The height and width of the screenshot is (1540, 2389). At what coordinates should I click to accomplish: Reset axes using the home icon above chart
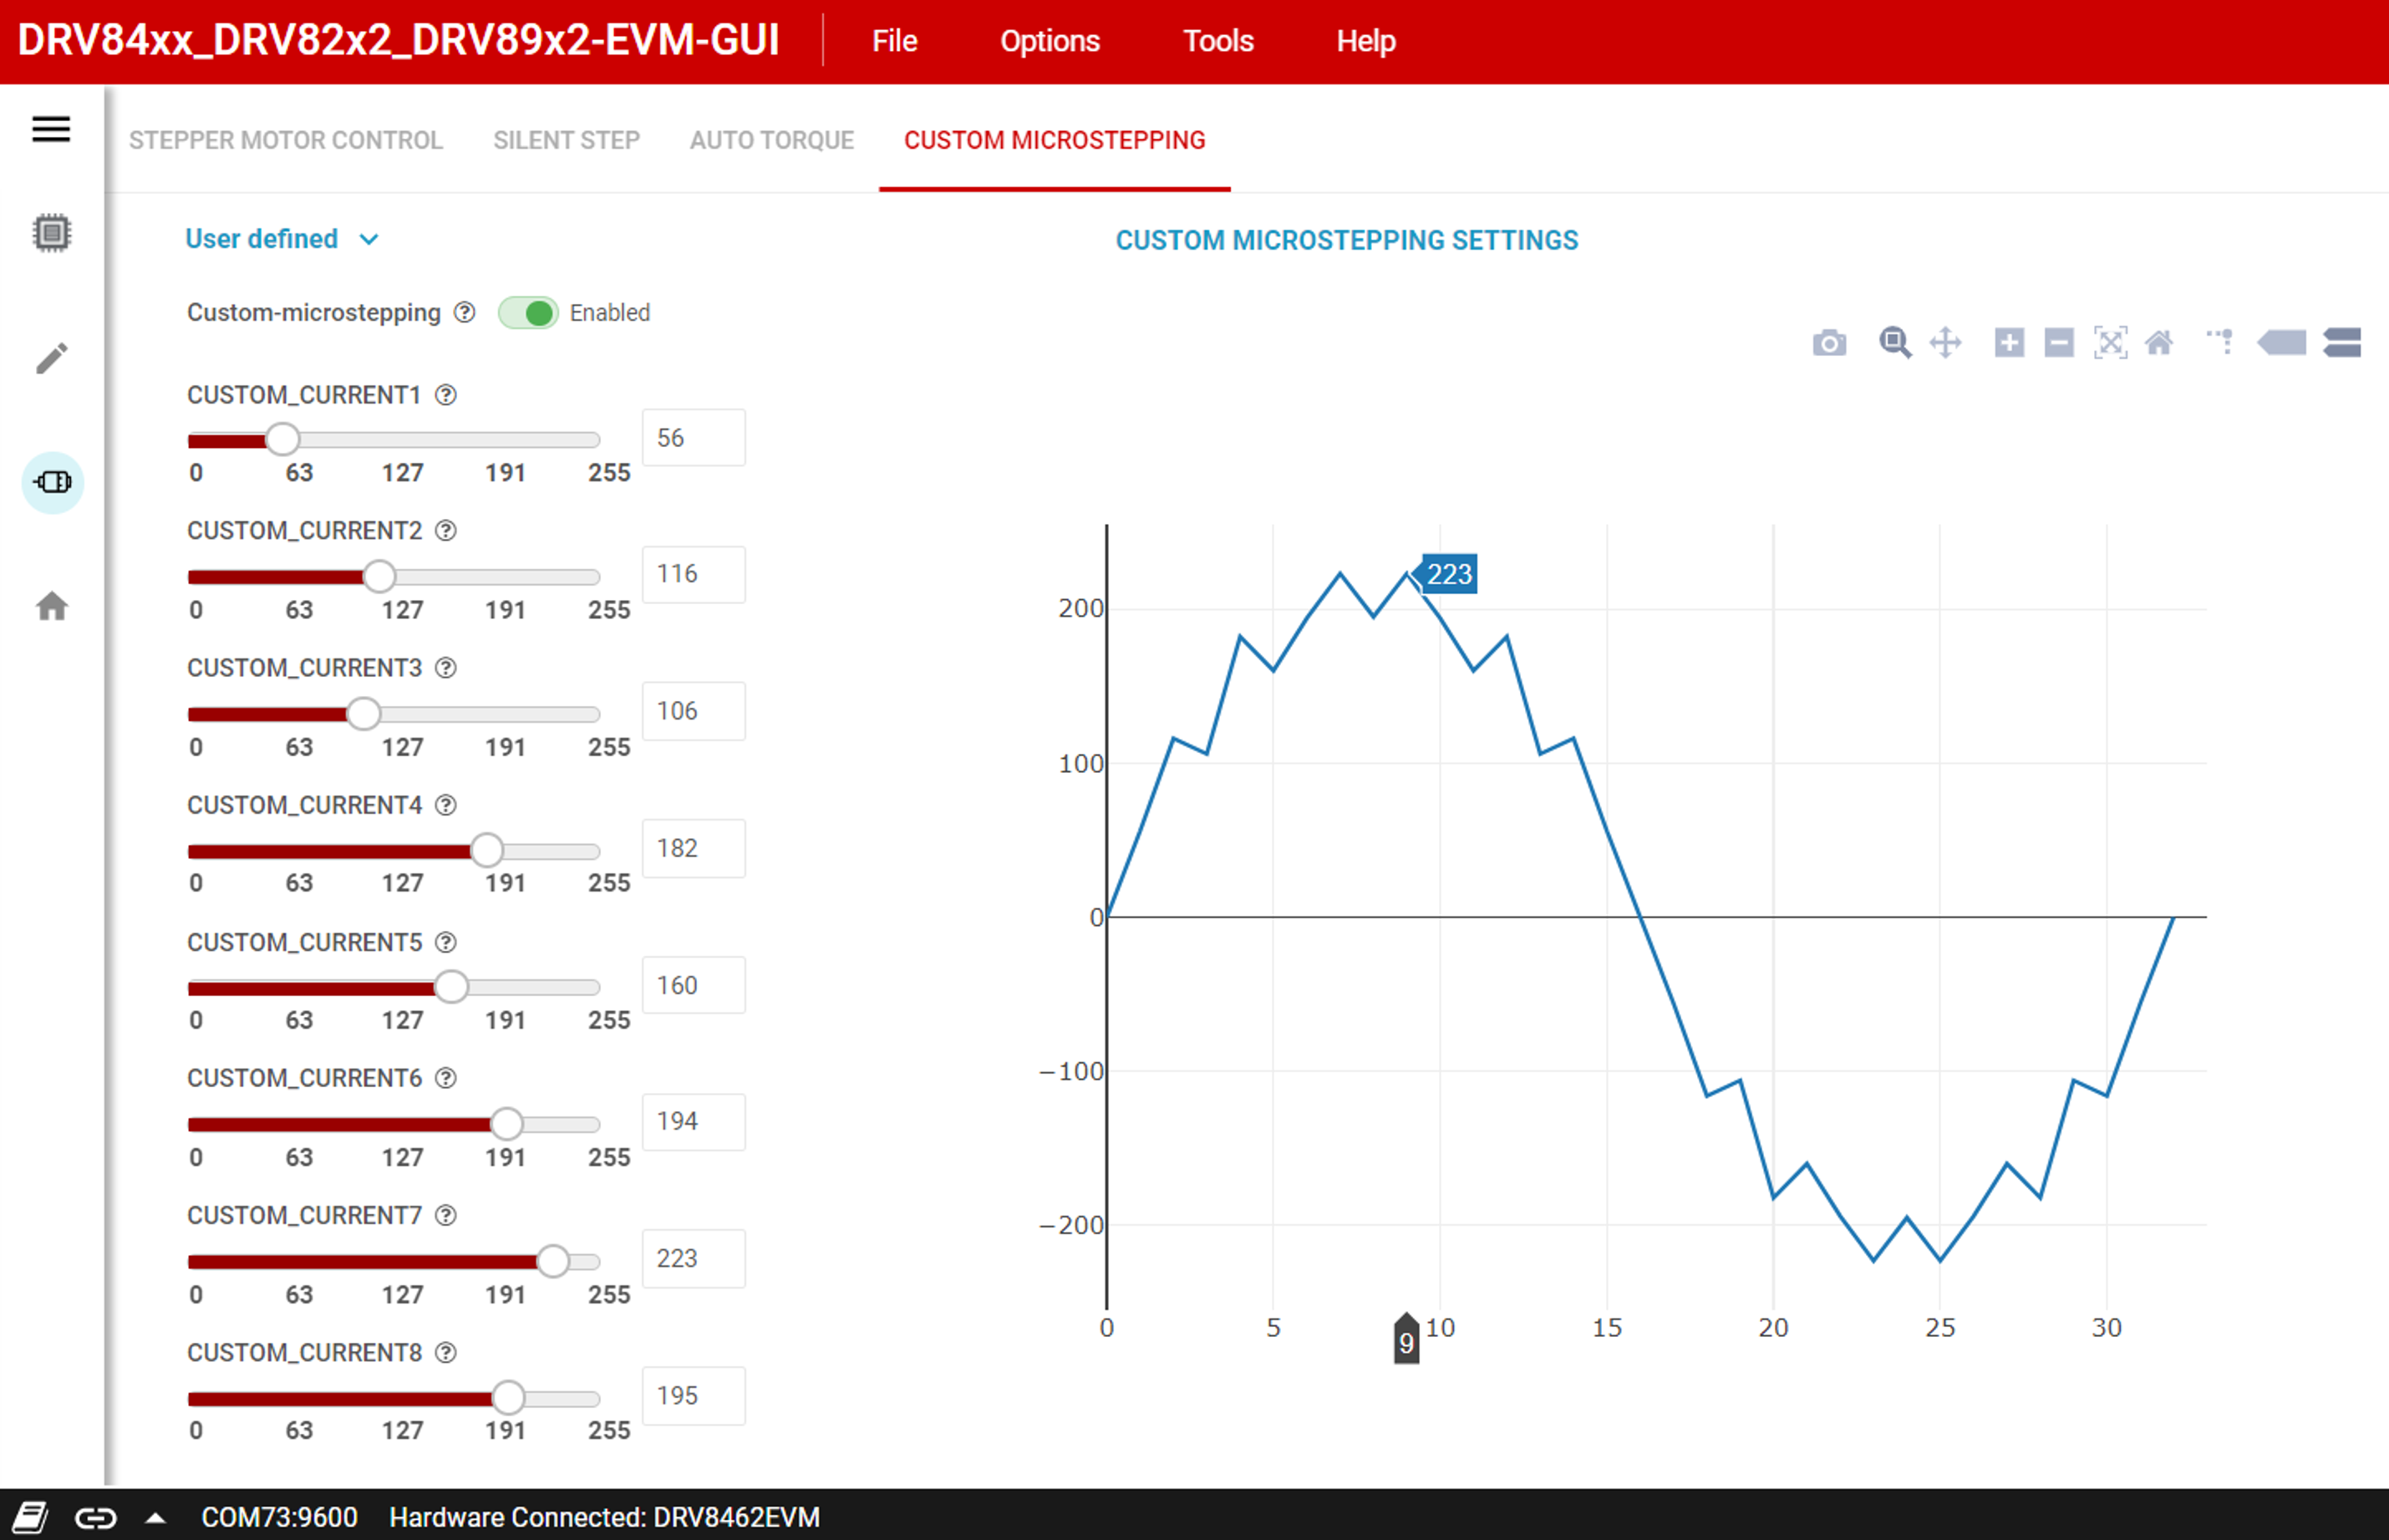point(2161,343)
